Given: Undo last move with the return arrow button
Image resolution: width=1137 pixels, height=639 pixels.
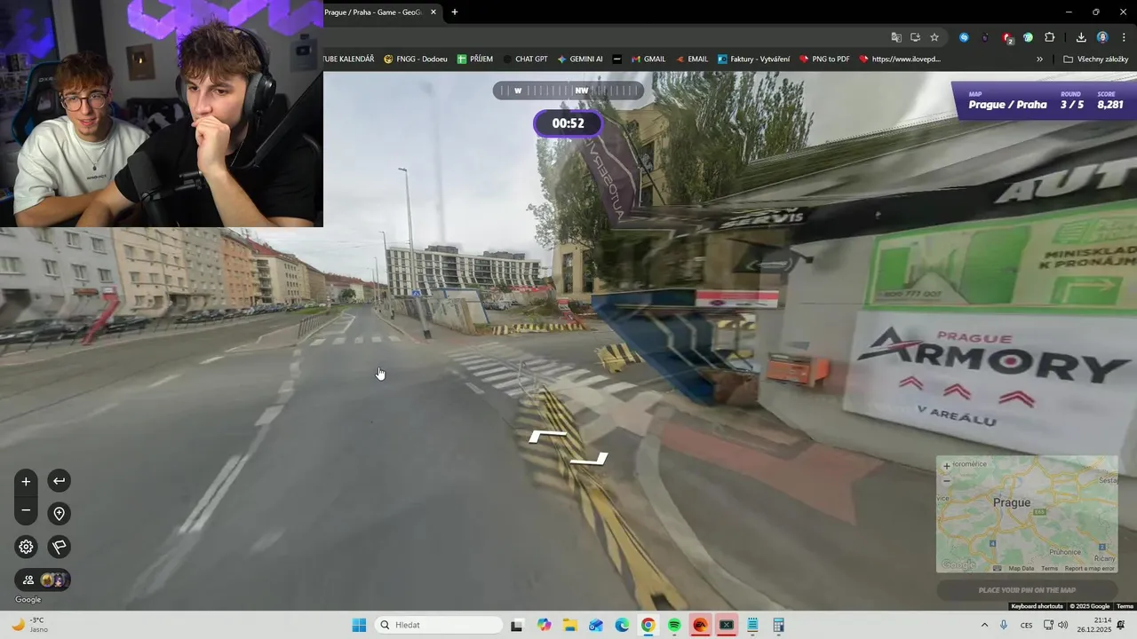Looking at the screenshot, I should [x=59, y=481].
